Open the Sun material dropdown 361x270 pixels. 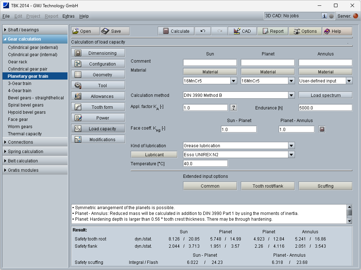(x=234, y=81)
